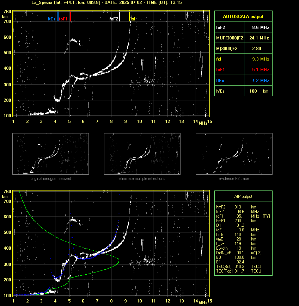Select the B0 130.0 km row
This screenshot has height=306, width=299.
(236, 257)
